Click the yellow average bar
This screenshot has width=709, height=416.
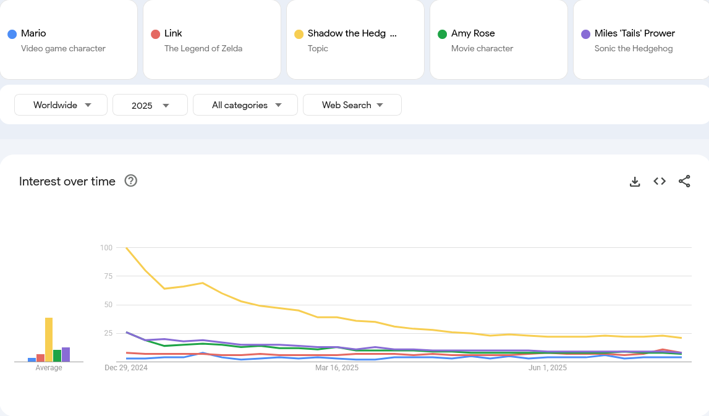point(49,339)
